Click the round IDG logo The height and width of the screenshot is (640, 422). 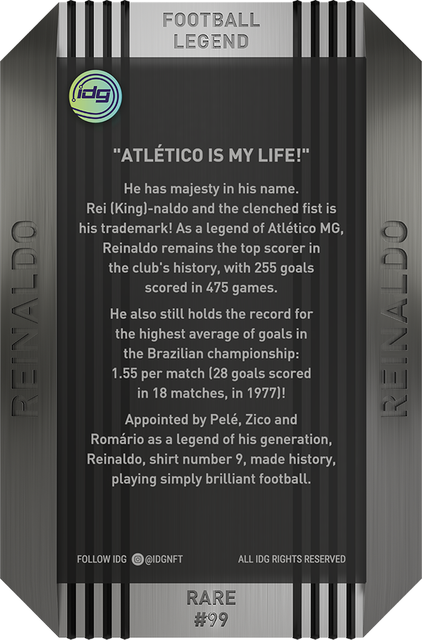[95, 96]
